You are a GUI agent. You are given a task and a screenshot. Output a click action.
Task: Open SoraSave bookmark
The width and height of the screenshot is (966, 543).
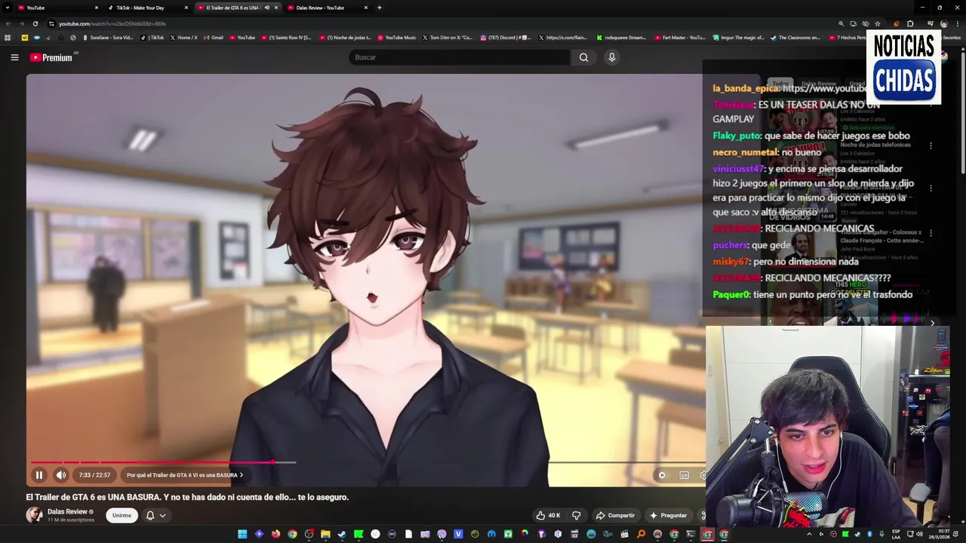107,37
